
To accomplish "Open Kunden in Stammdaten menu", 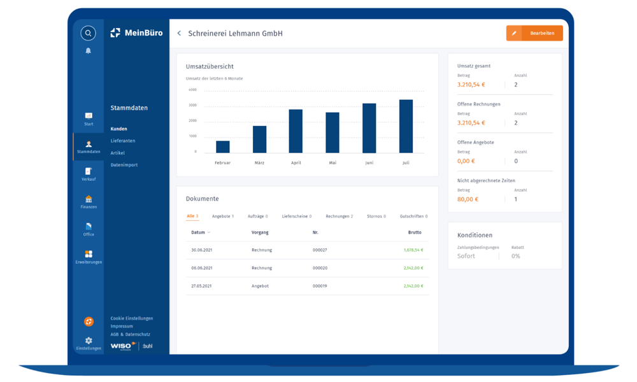I will (118, 129).
